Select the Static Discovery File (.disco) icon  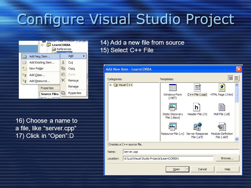tap(173, 107)
